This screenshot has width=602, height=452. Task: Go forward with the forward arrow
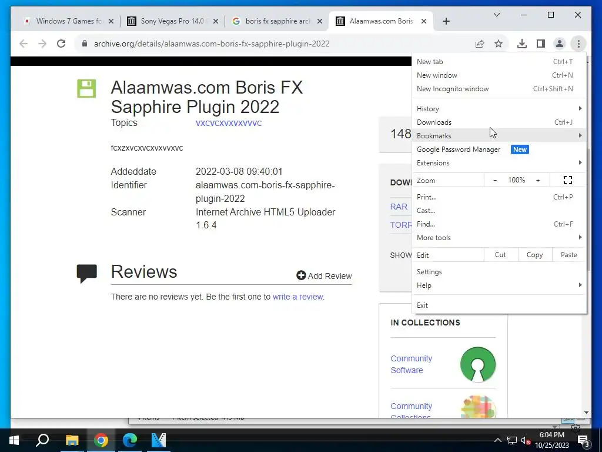42,44
